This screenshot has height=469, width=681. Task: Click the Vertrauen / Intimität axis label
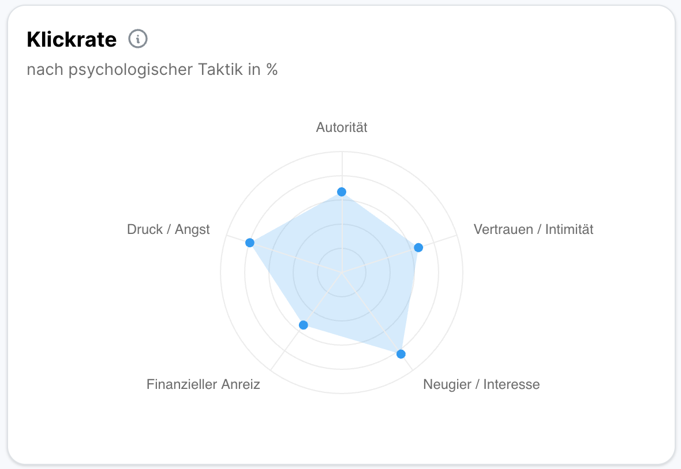(533, 229)
